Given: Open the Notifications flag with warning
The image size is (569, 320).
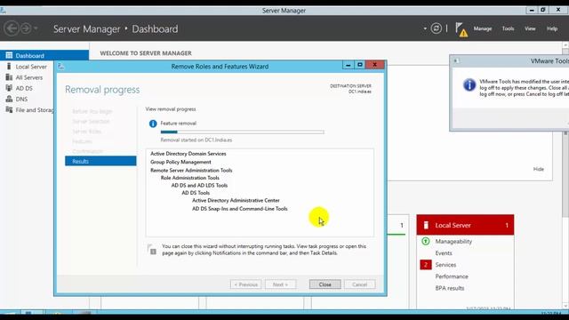Looking at the screenshot, I should point(461,29).
